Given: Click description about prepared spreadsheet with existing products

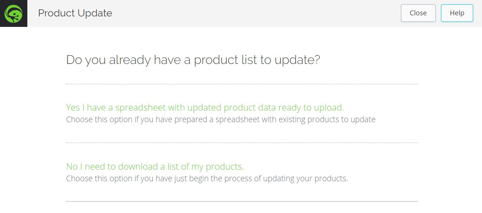Looking at the screenshot, I should (x=220, y=120).
